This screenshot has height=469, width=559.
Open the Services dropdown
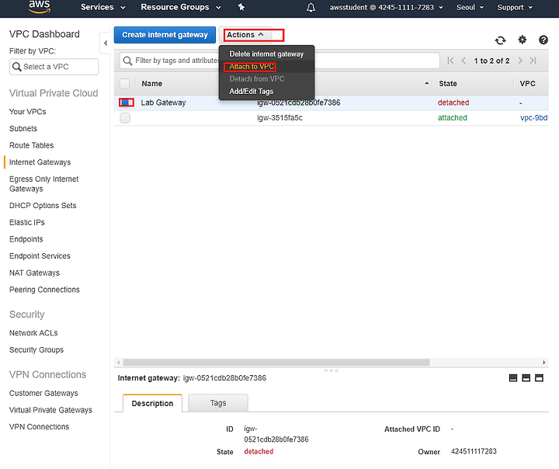102,7
